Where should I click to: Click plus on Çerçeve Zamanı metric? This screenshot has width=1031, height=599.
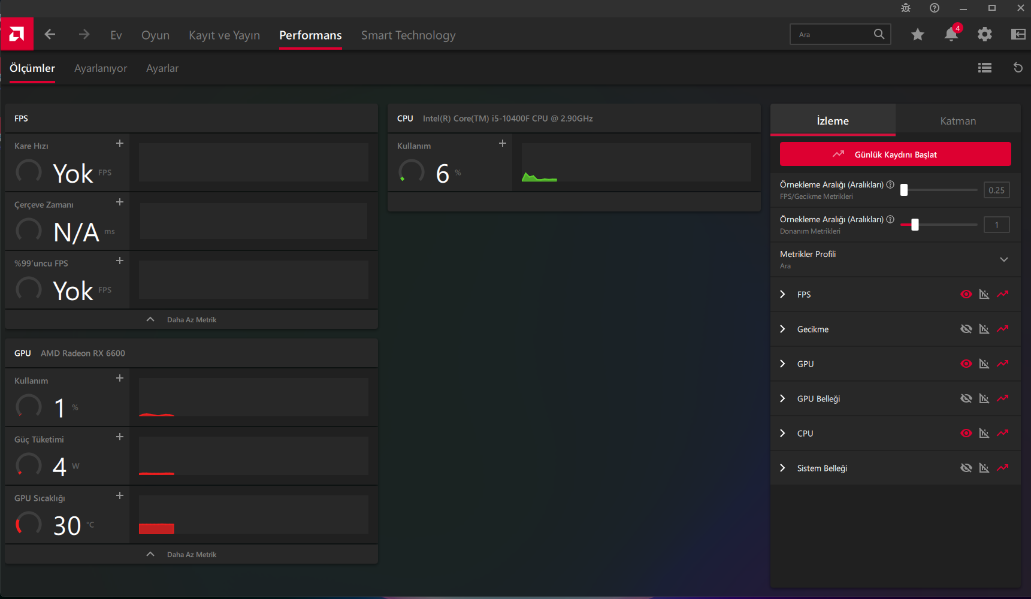(x=120, y=202)
